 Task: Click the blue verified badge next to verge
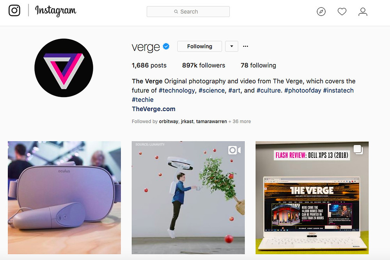(x=166, y=46)
